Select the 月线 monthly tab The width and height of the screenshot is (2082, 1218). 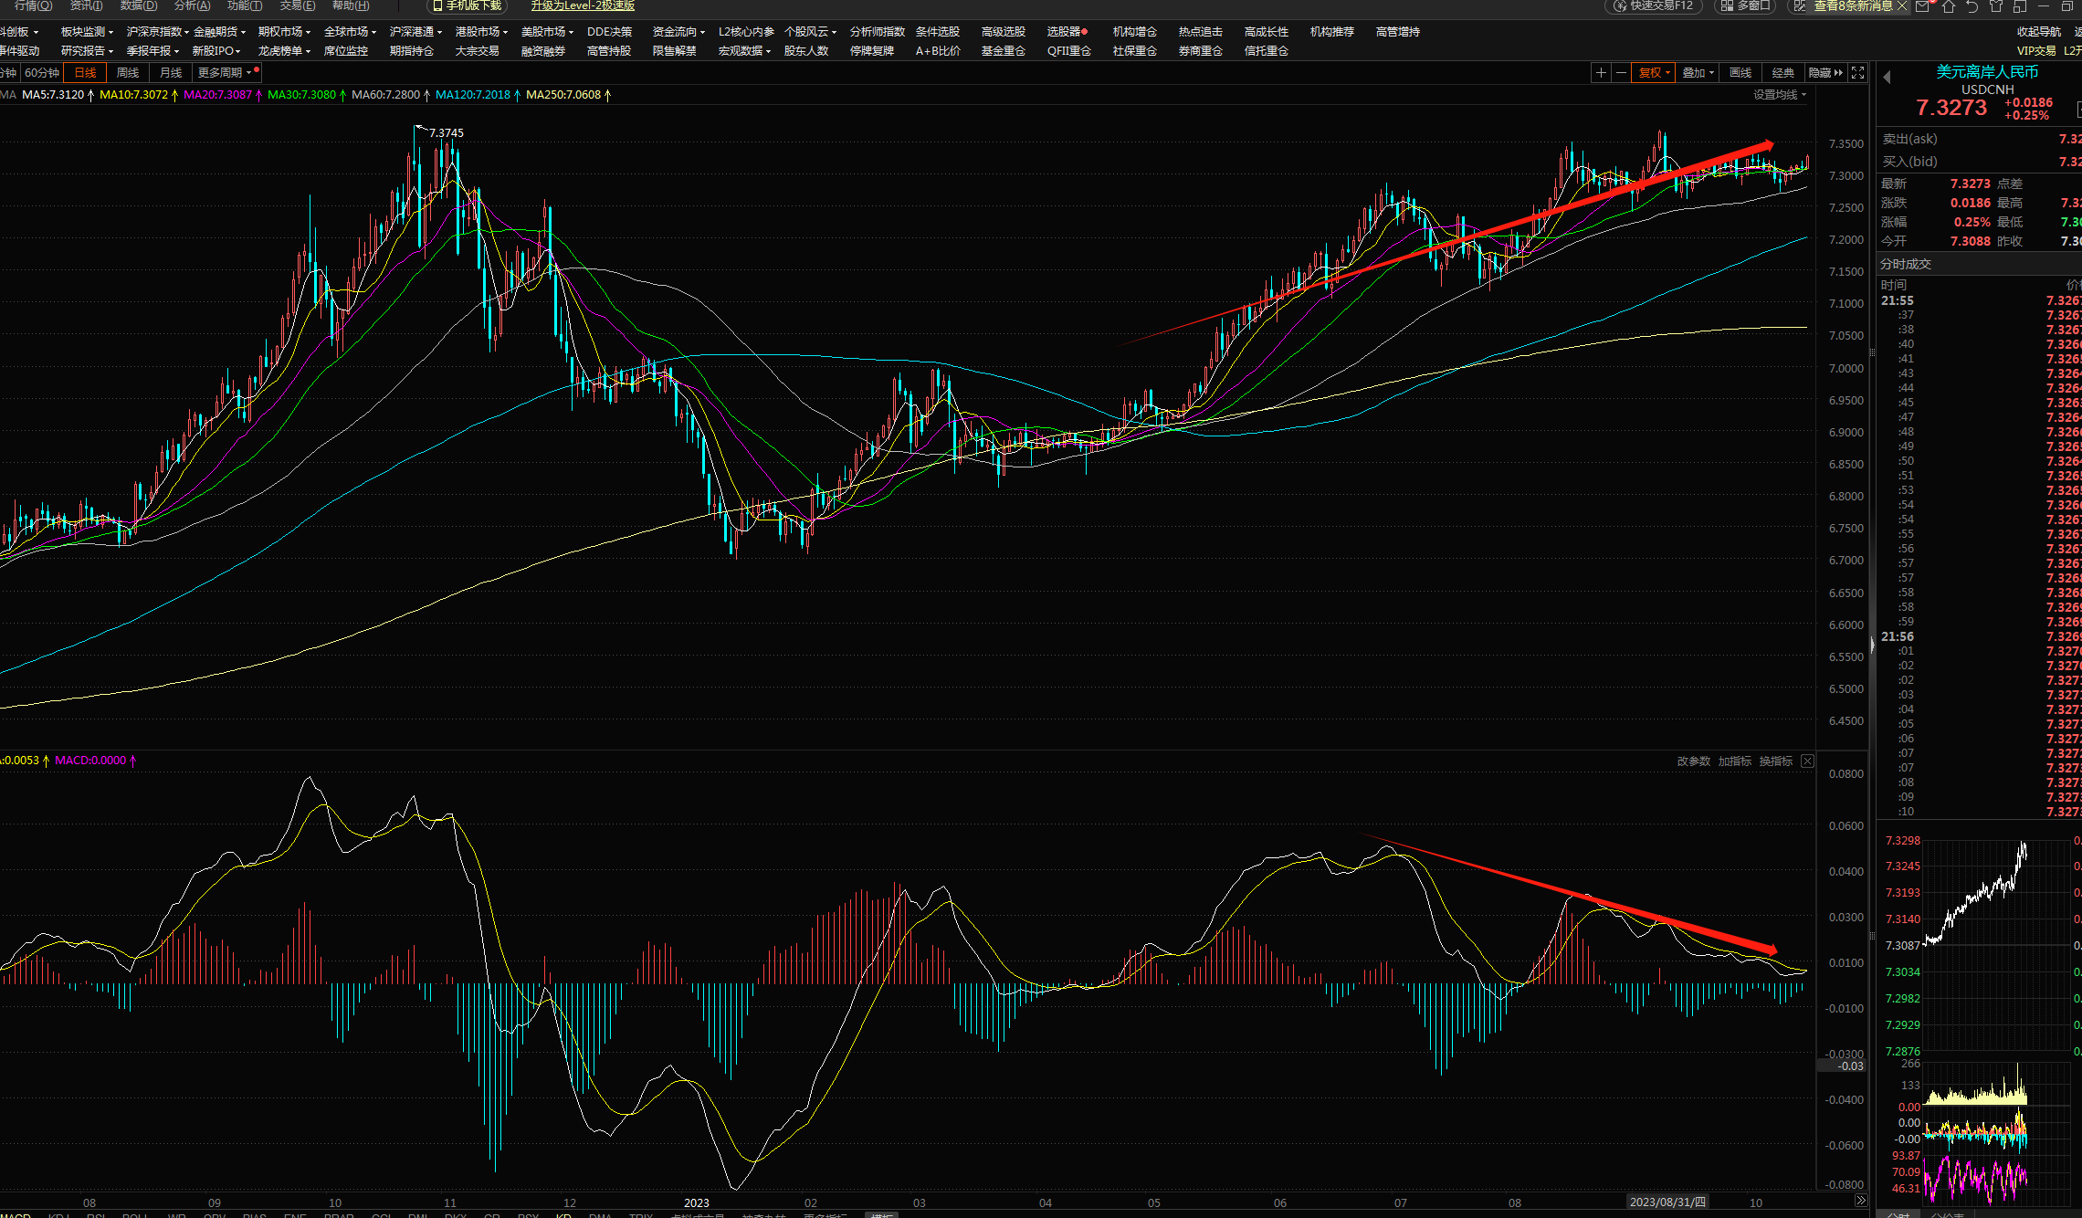171,72
